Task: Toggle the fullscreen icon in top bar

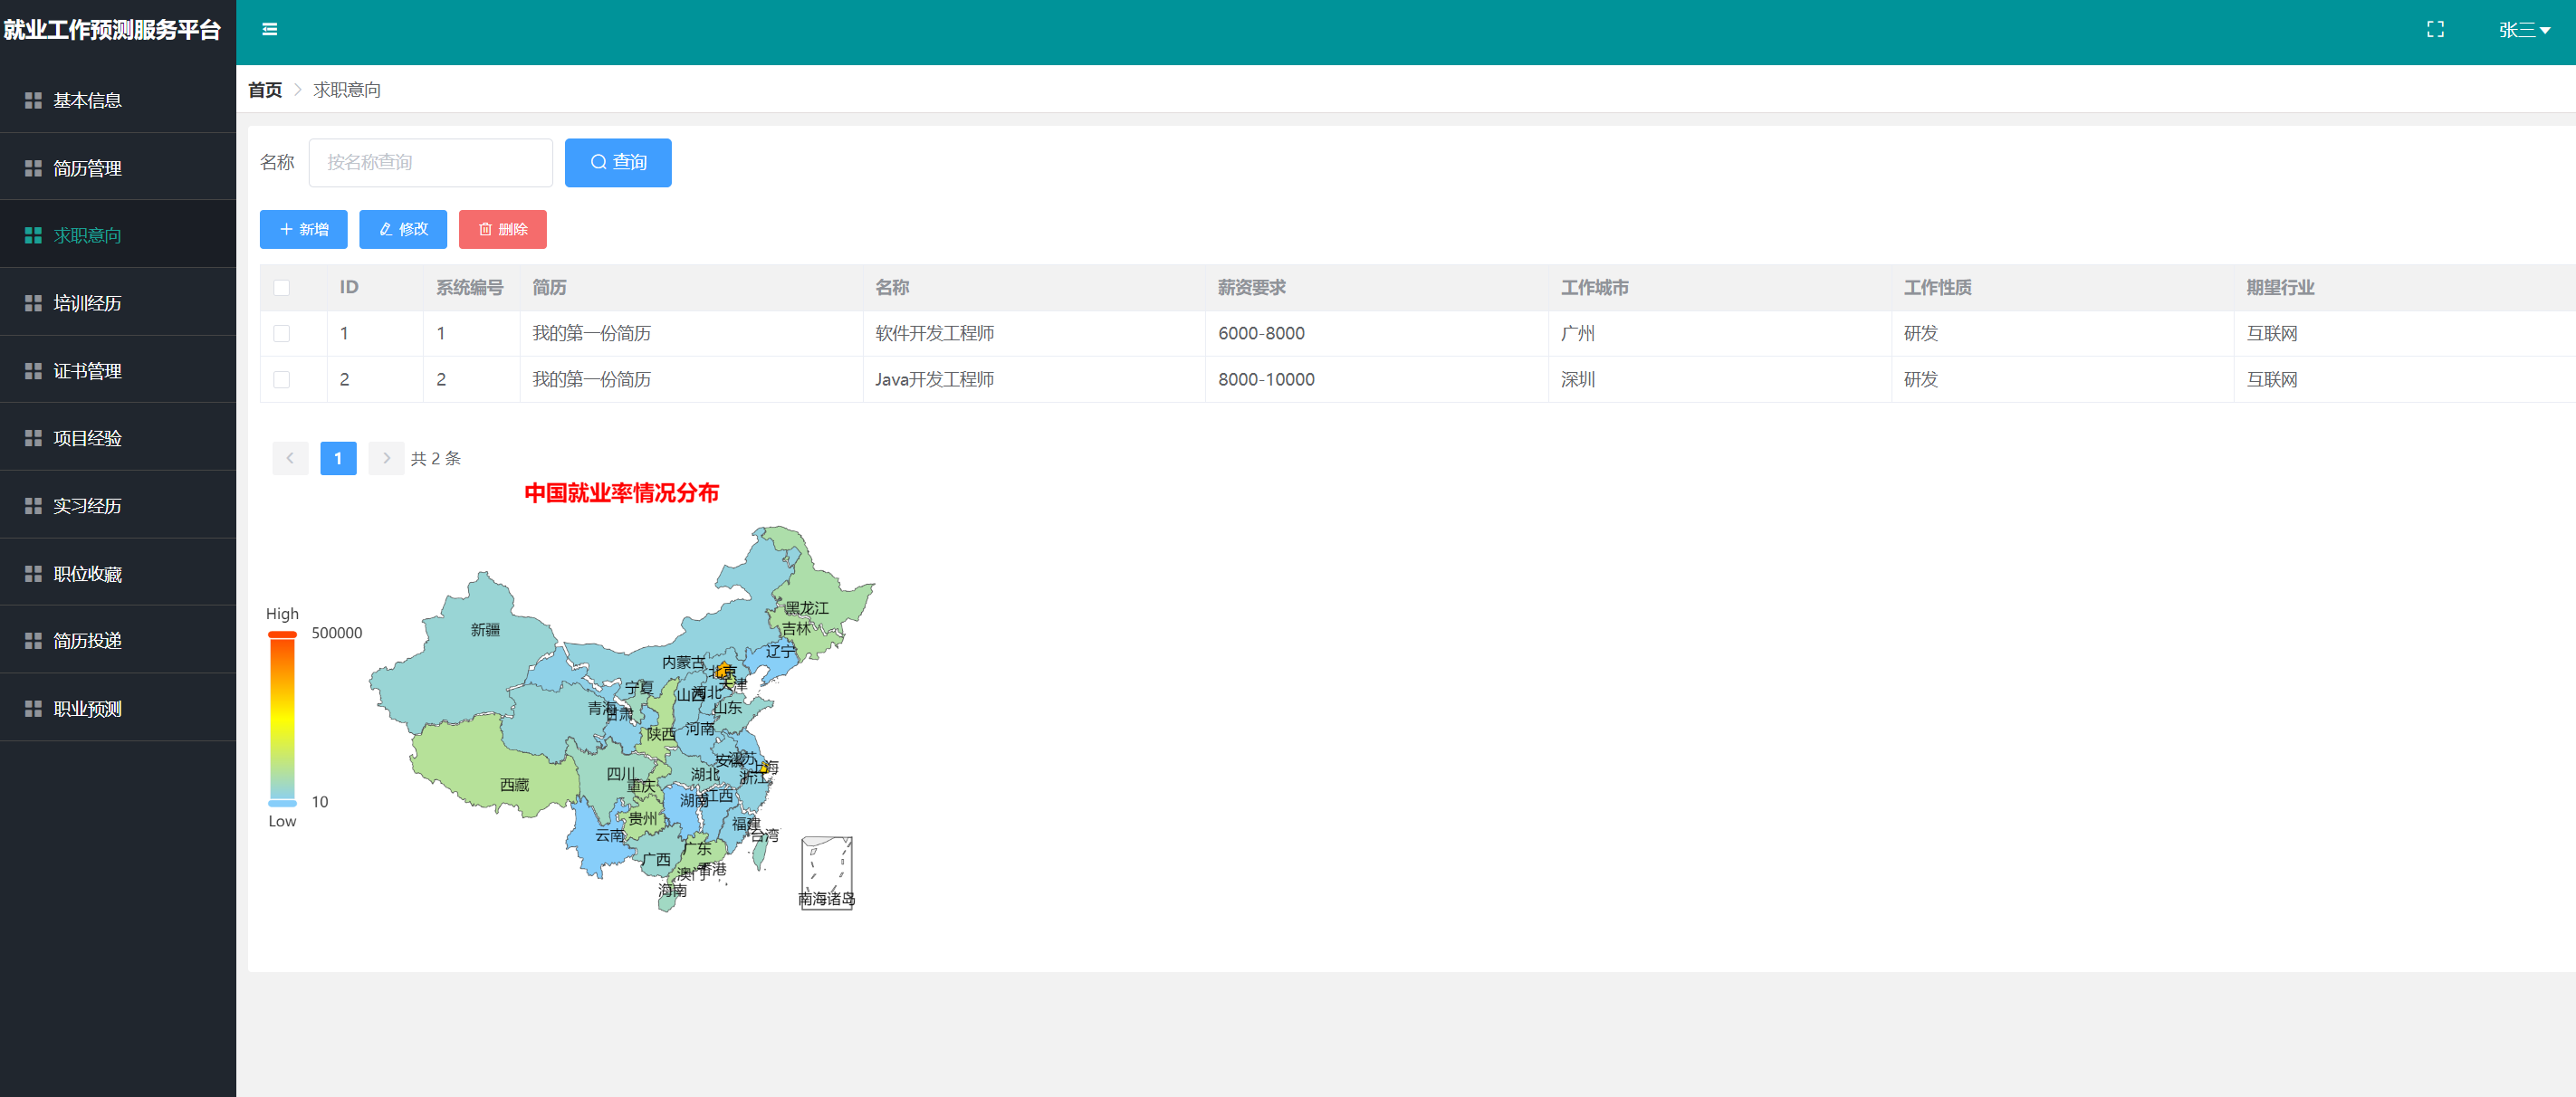Action: point(2437,29)
